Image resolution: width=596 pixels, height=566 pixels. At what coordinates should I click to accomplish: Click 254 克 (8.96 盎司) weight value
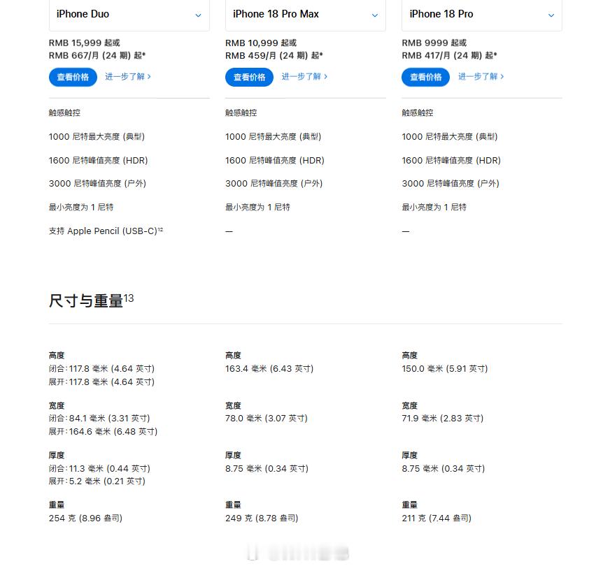tap(85, 518)
